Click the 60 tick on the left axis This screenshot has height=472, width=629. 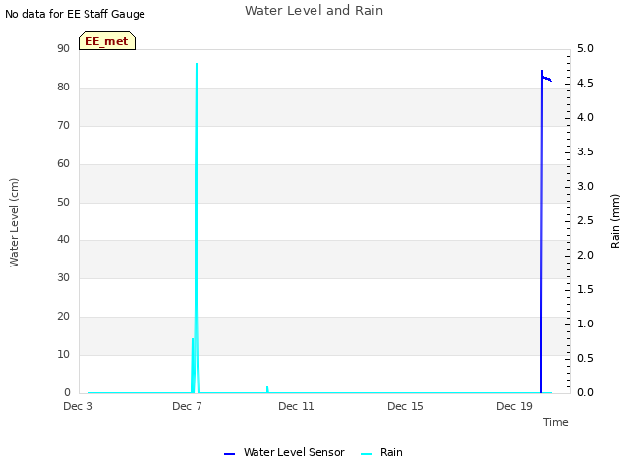(63, 164)
